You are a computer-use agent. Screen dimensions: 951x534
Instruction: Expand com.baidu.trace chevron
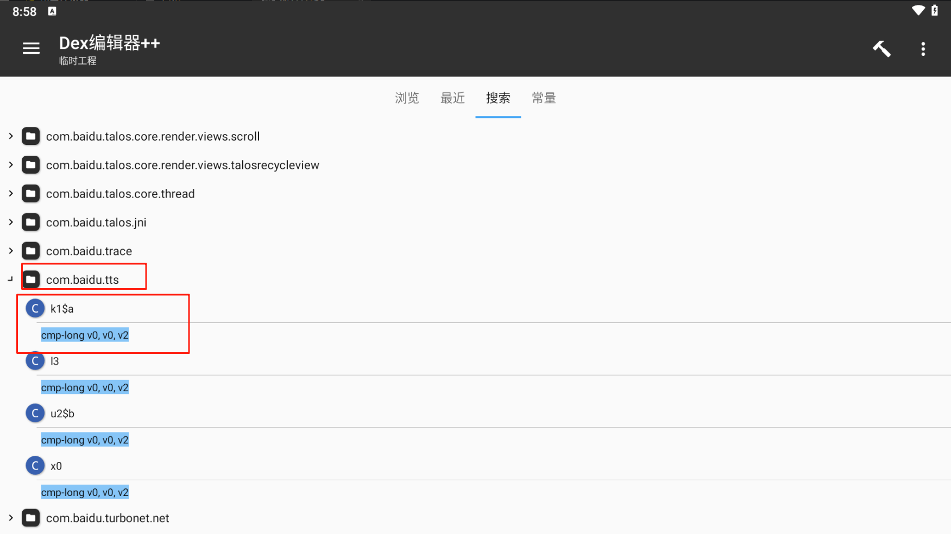click(x=11, y=251)
